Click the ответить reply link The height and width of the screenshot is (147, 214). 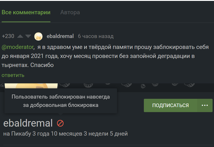point(13,75)
